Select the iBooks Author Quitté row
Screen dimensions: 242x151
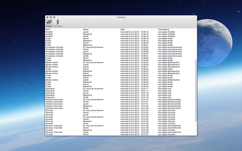pos(120,80)
